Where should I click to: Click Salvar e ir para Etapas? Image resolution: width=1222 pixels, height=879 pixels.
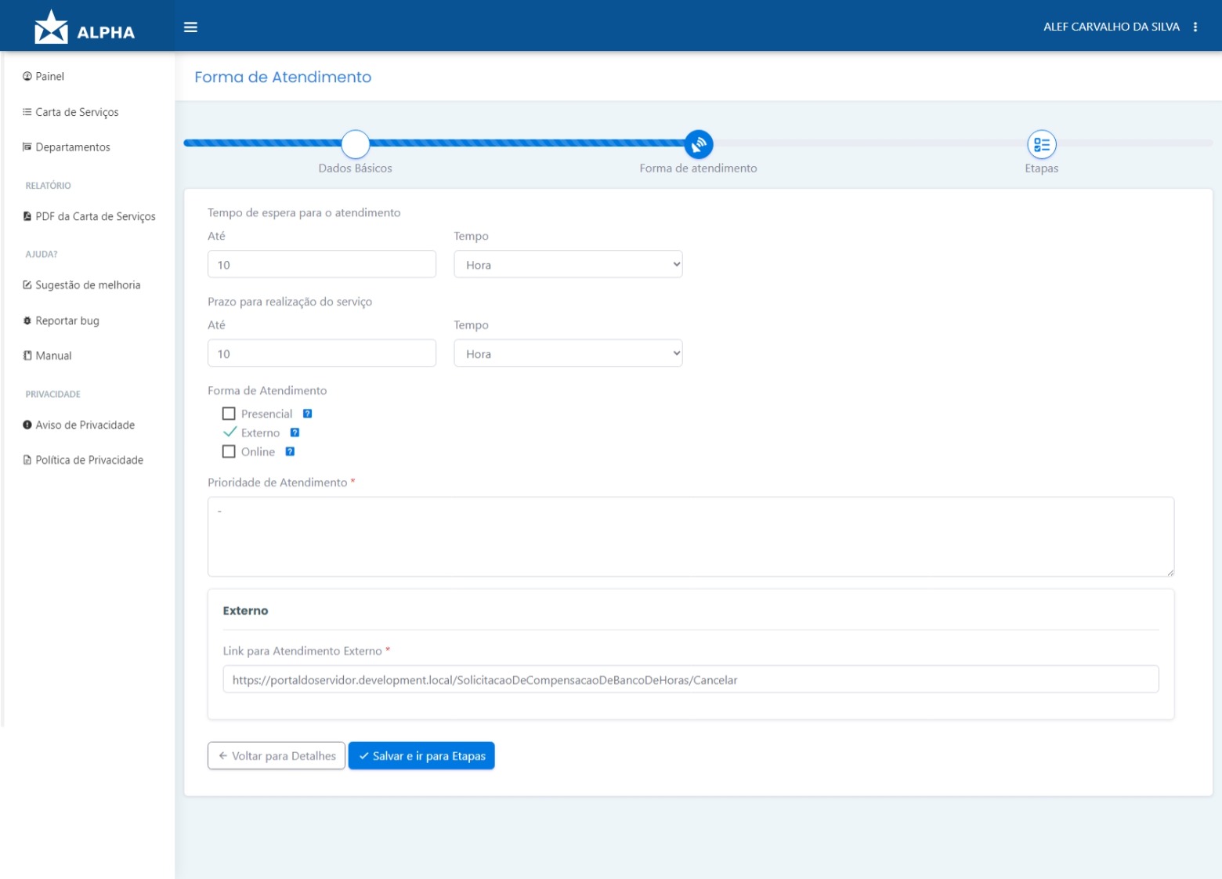click(421, 756)
